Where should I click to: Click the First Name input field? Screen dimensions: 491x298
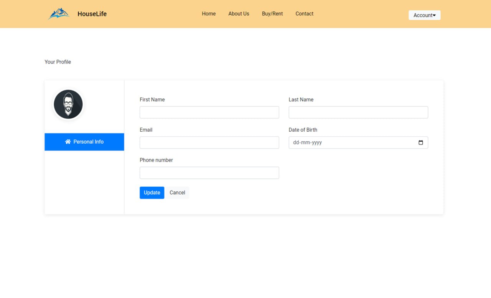tap(209, 112)
